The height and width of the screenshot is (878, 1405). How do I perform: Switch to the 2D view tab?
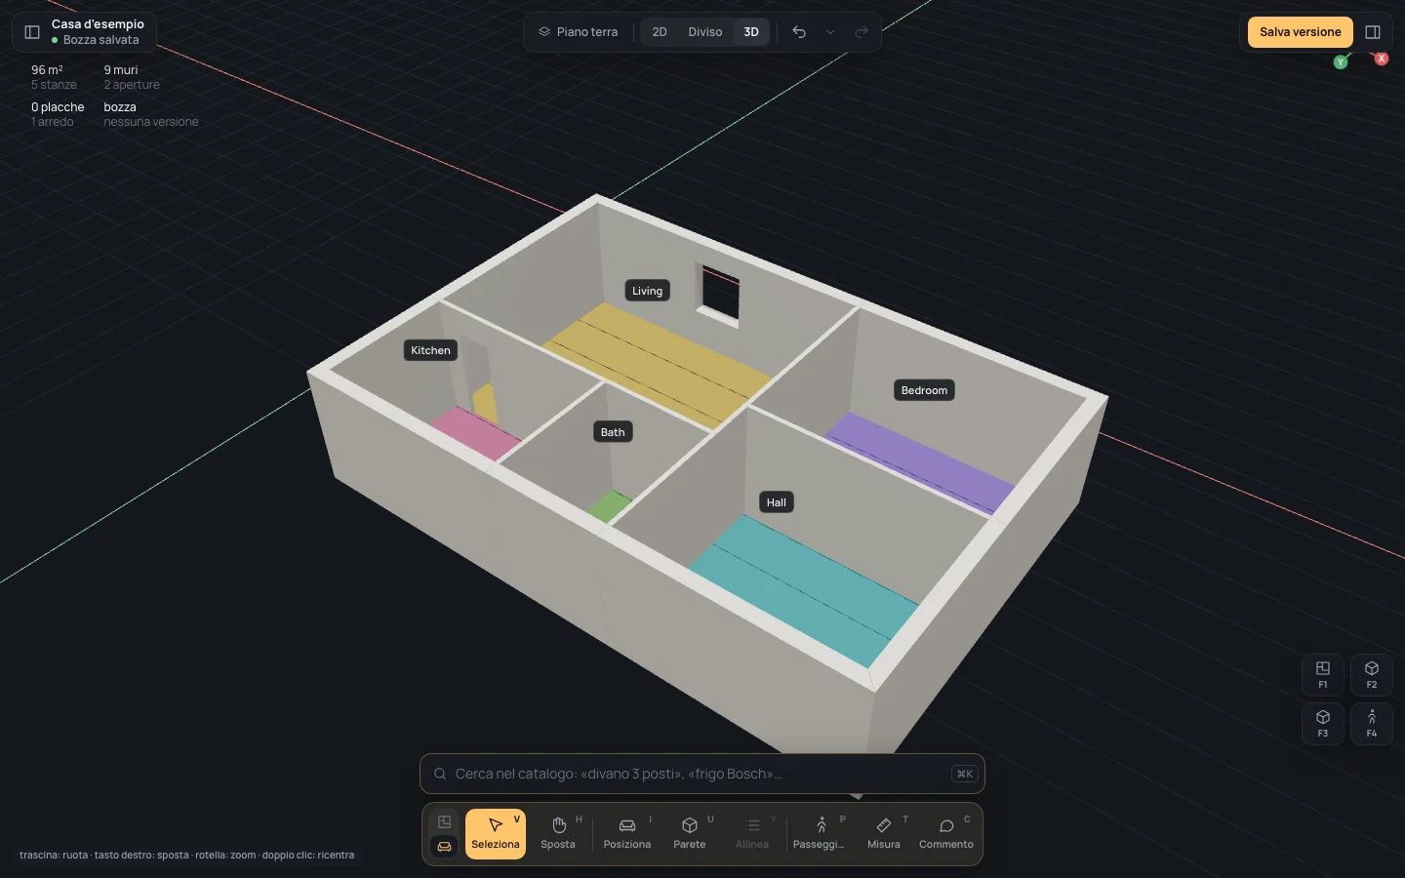pyautogui.click(x=660, y=32)
